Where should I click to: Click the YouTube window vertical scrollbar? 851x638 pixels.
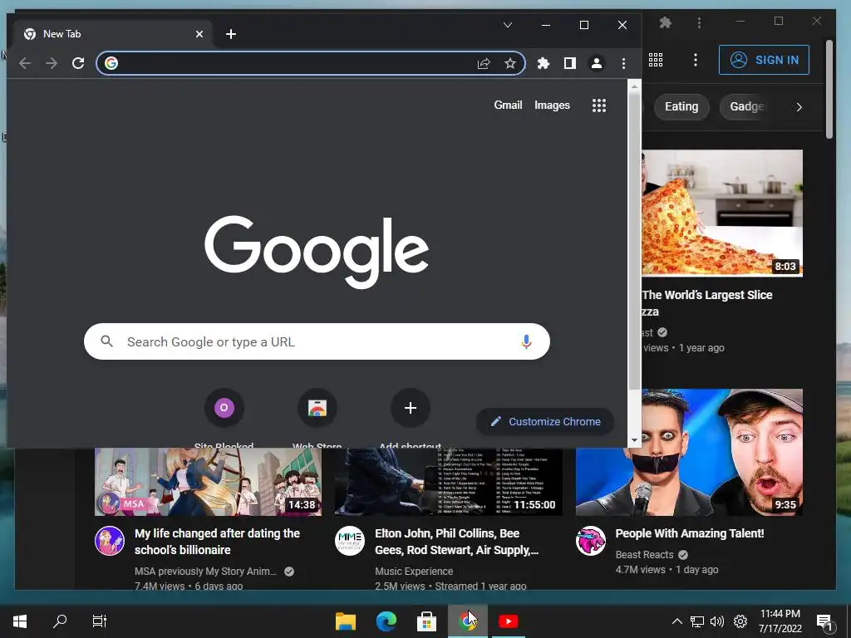[829, 90]
